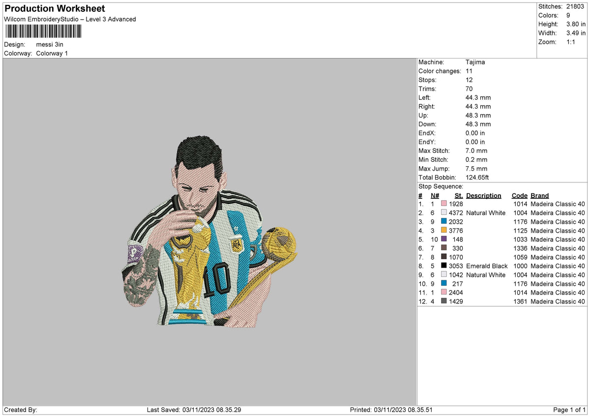Click the 'Stop Sequence:' heading
The height and width of the screenshot is (417, 590).
tap(441, 186)
